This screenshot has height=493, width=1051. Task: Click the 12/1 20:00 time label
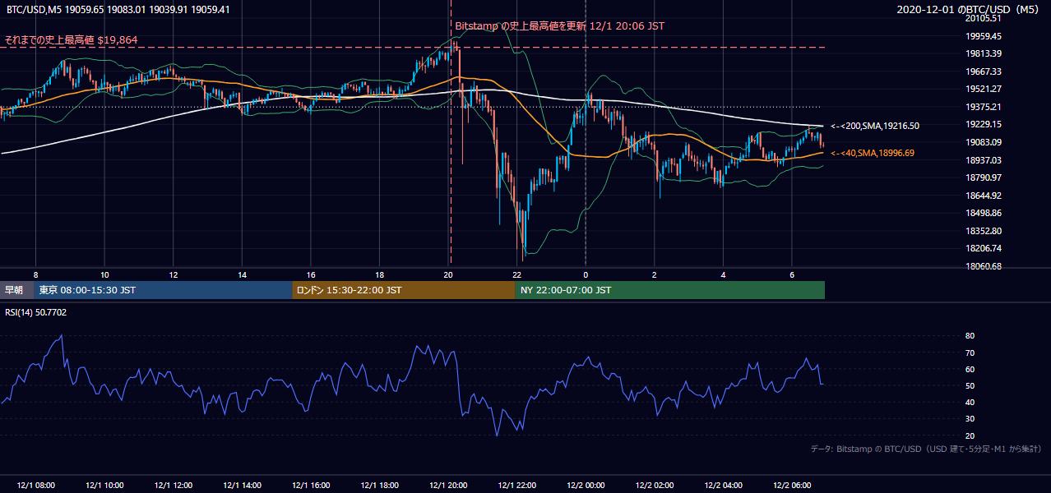pos(448,485)
